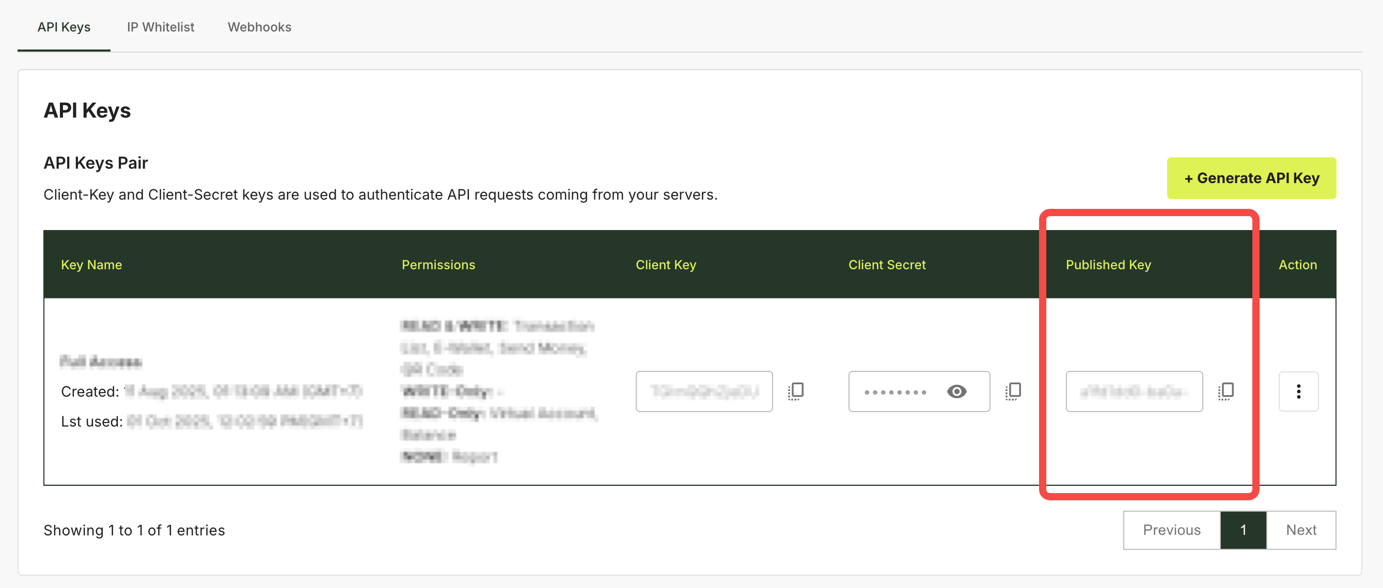Click the Key Name column header
Image resolution: width=1383 pixels, height=588 pixels.
[91, 265]
